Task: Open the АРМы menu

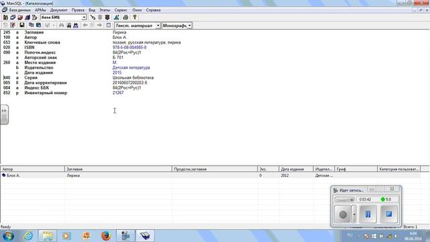Action: point(40,10)
